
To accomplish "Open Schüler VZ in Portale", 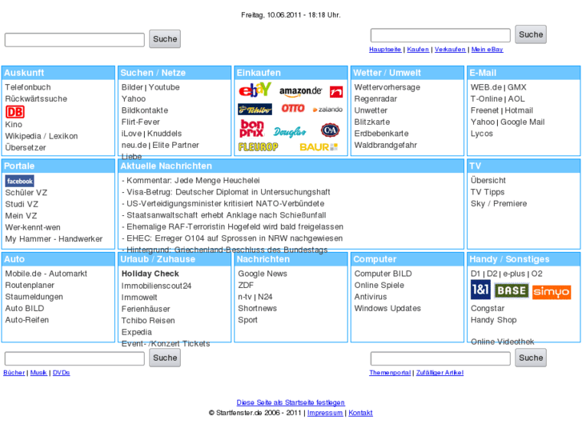I will click(x=26, y=193).
